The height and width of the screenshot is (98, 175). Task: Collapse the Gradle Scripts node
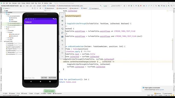(x=3, y=41)
